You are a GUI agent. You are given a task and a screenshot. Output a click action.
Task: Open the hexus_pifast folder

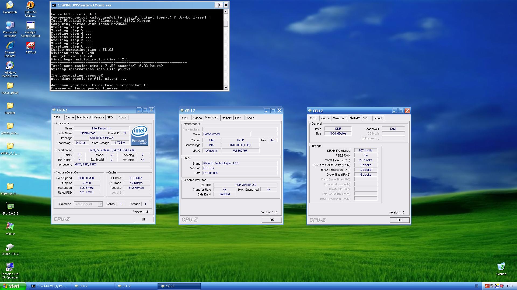[x=10, y=88]
